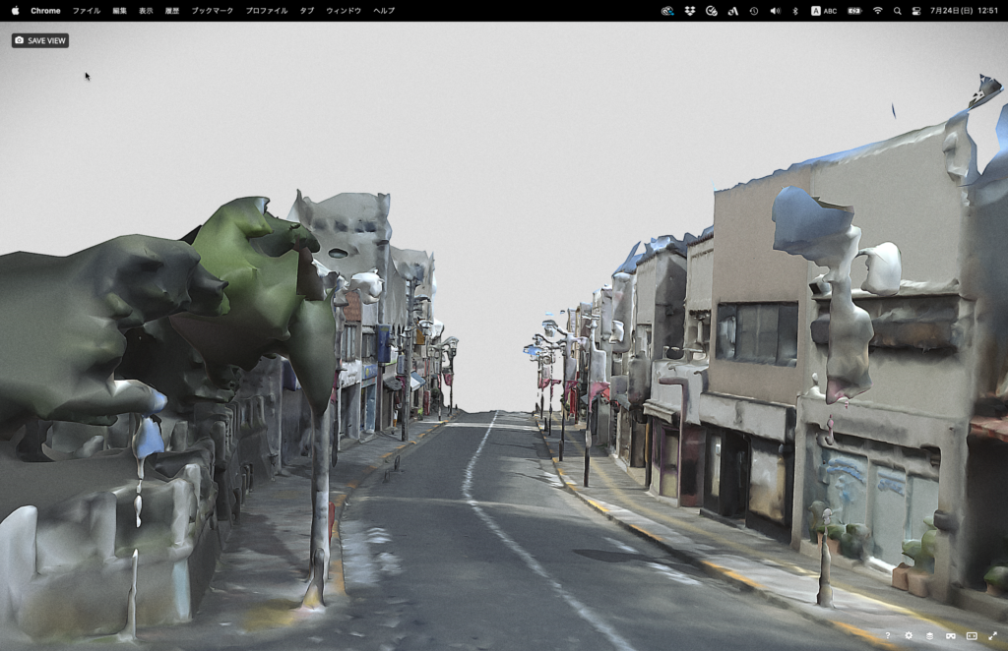Enter fullscreen using the diagonal arrows icon
This screenshot has height=651, width=1008.
pyautogui.click(x=992, y=636)
